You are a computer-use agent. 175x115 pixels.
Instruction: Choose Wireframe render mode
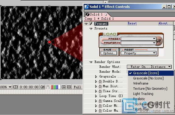click(151, 83)
